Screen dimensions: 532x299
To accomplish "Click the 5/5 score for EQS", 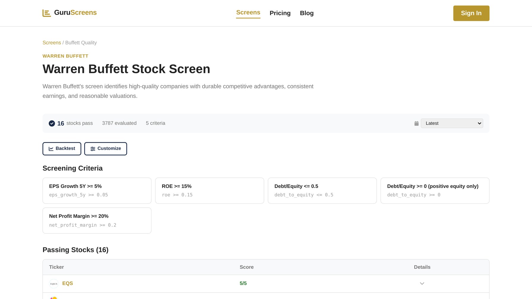I will click(x=243, y=284).
